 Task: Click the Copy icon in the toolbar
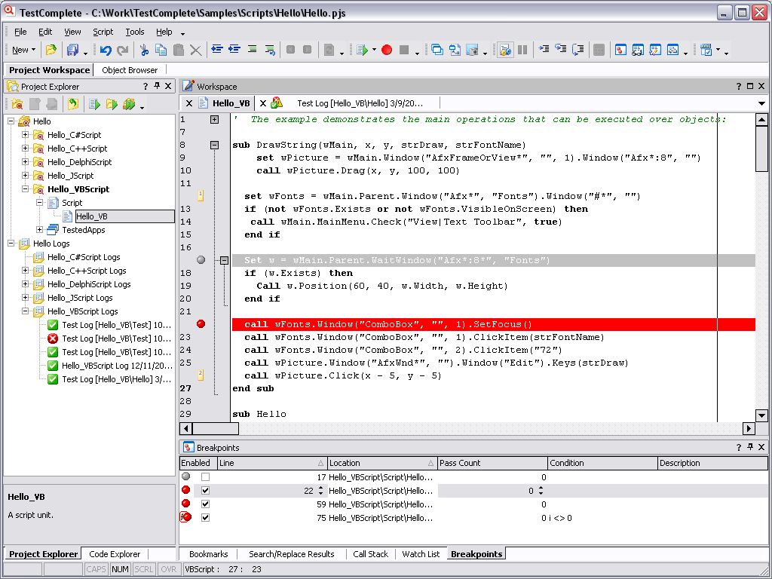(x=161, y=50)
